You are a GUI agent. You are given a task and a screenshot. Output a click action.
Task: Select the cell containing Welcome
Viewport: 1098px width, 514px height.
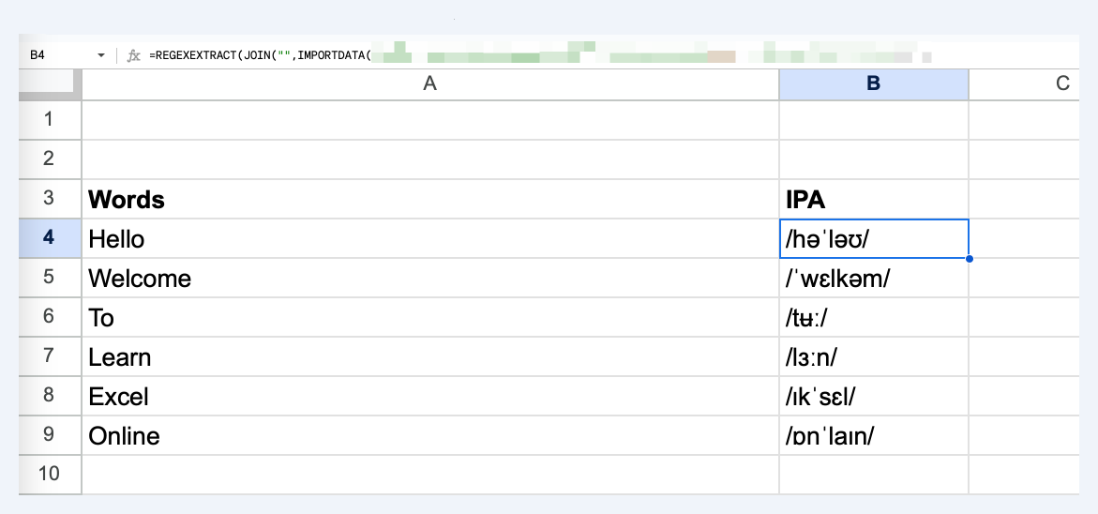[430, 278]
